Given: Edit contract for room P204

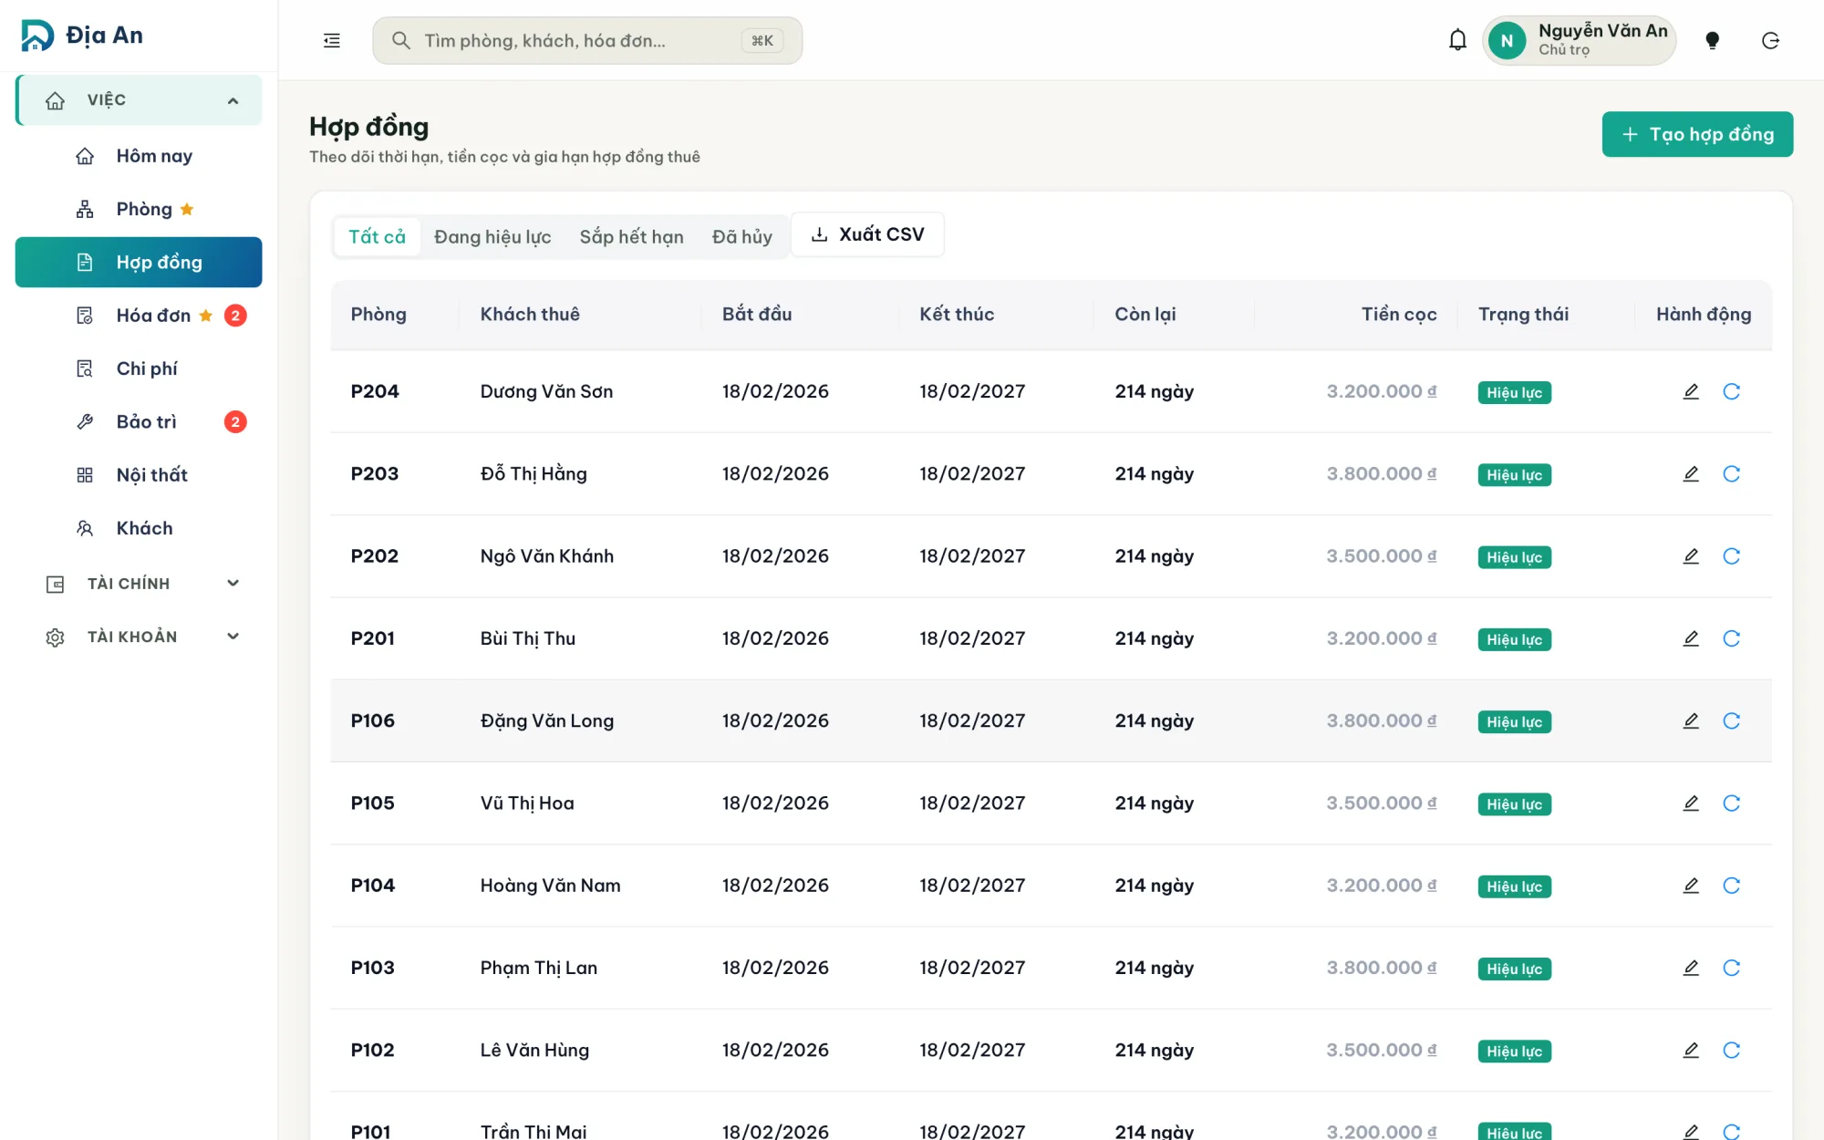Looking at the screenshot, I should (1691, 391).
